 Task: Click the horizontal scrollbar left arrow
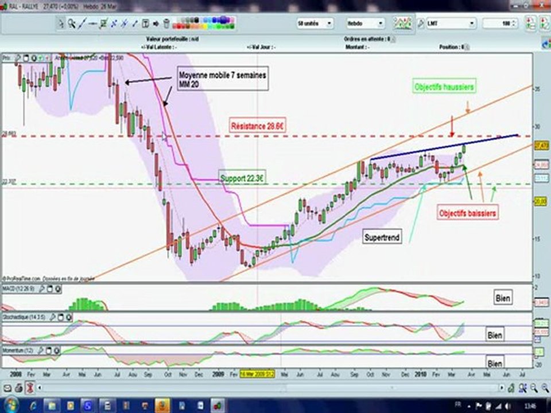[x=40, y=388]
